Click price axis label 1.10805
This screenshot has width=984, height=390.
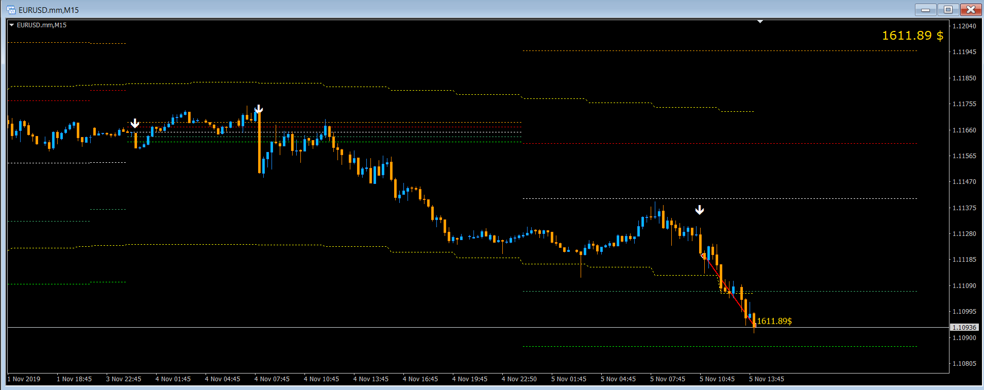pyautogui.click(x=964, y=364)
